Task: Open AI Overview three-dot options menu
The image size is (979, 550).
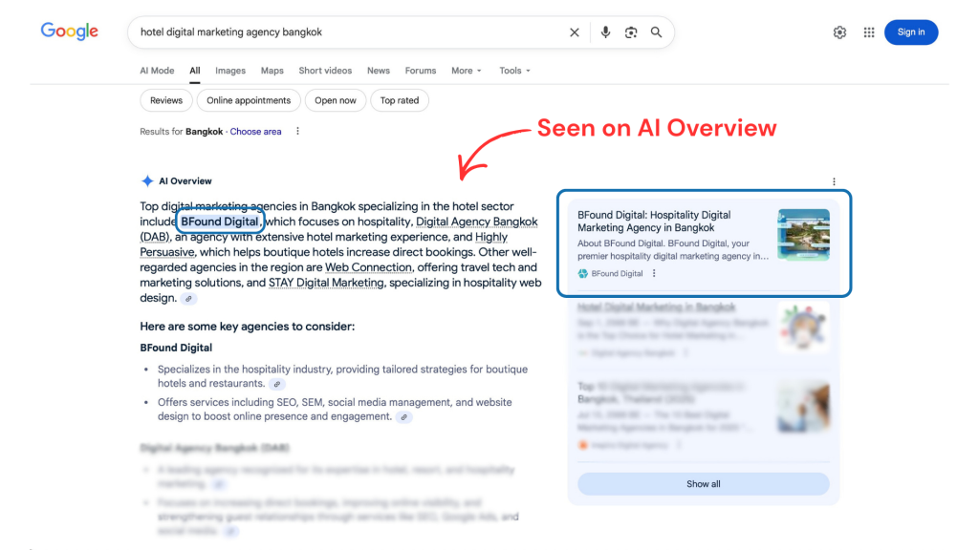Action: [834, 181]
